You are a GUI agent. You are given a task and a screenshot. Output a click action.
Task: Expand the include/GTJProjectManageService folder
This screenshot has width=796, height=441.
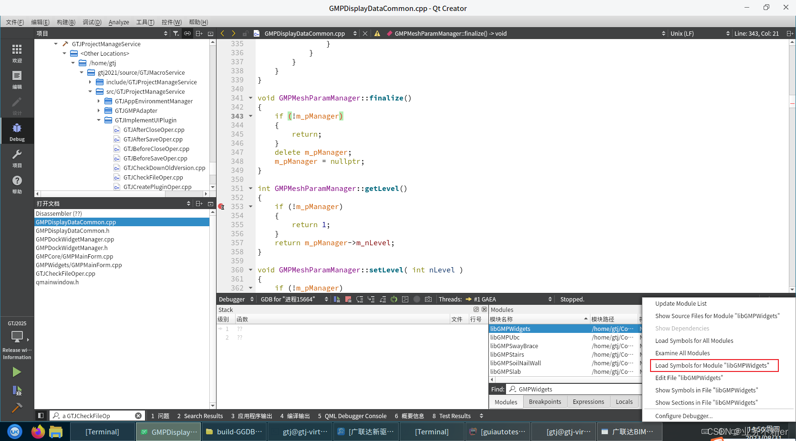click(90, 82)
